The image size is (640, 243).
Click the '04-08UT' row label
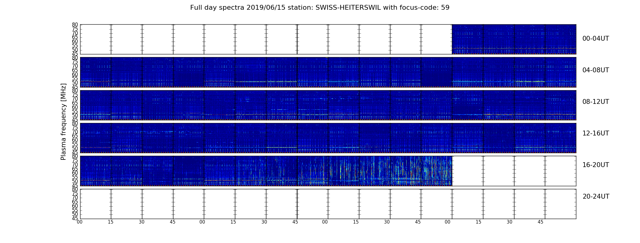[596, 70]
